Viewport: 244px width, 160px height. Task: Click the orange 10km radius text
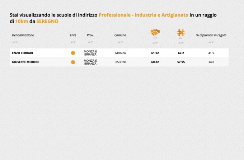pyautogui.click(x=22, y=21)
